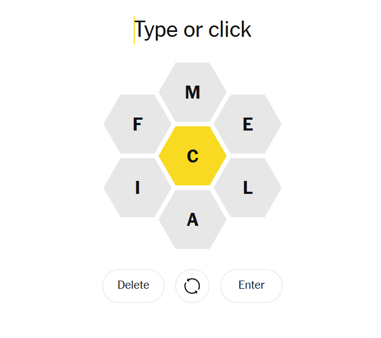The width and height of the screenshot is (381, 338).
Task: Submit the word with the Enter button
Action: 251,285
